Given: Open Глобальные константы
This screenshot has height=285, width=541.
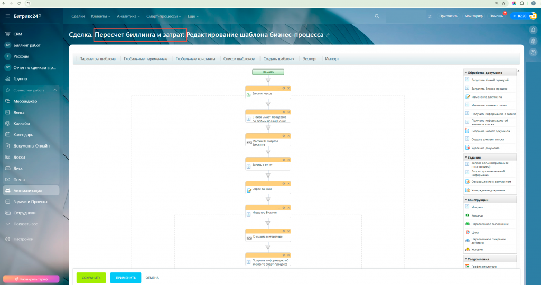Looking at the screenshot, I should [x=195, y=59].
